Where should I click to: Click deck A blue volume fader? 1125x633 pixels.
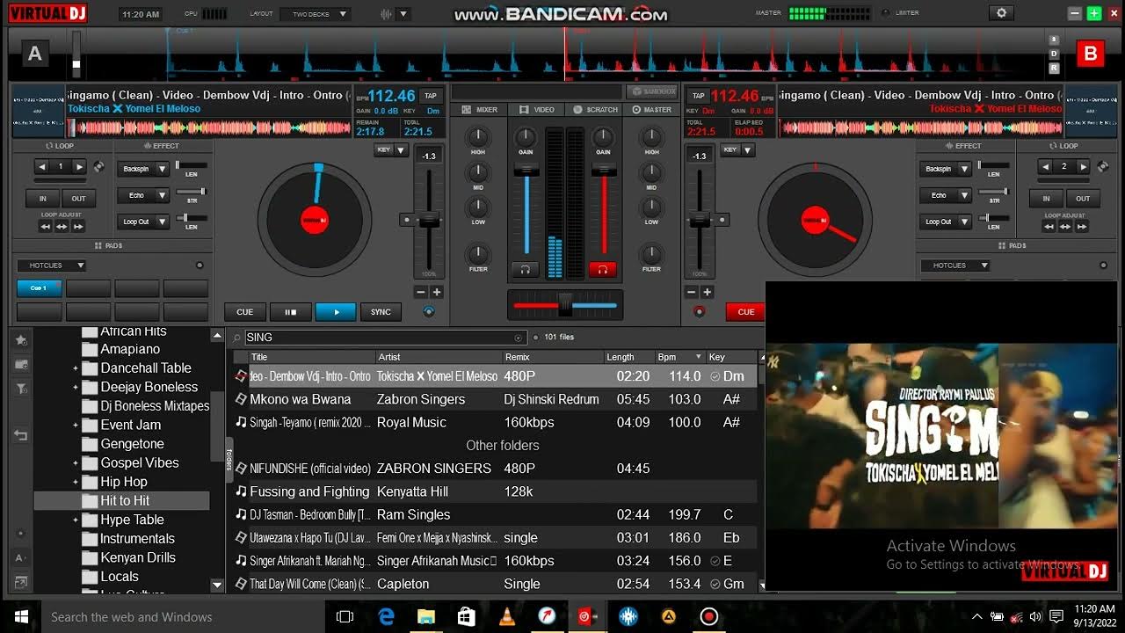click(526, 171)
